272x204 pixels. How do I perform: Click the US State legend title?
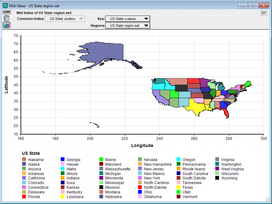click(x=31, y=153)
